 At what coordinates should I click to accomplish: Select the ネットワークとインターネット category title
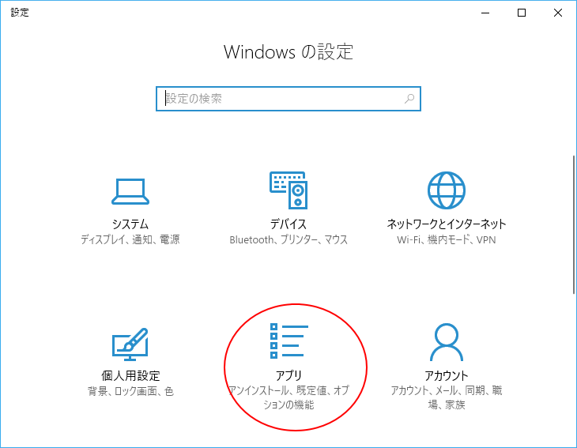click(x=447, y=224)
